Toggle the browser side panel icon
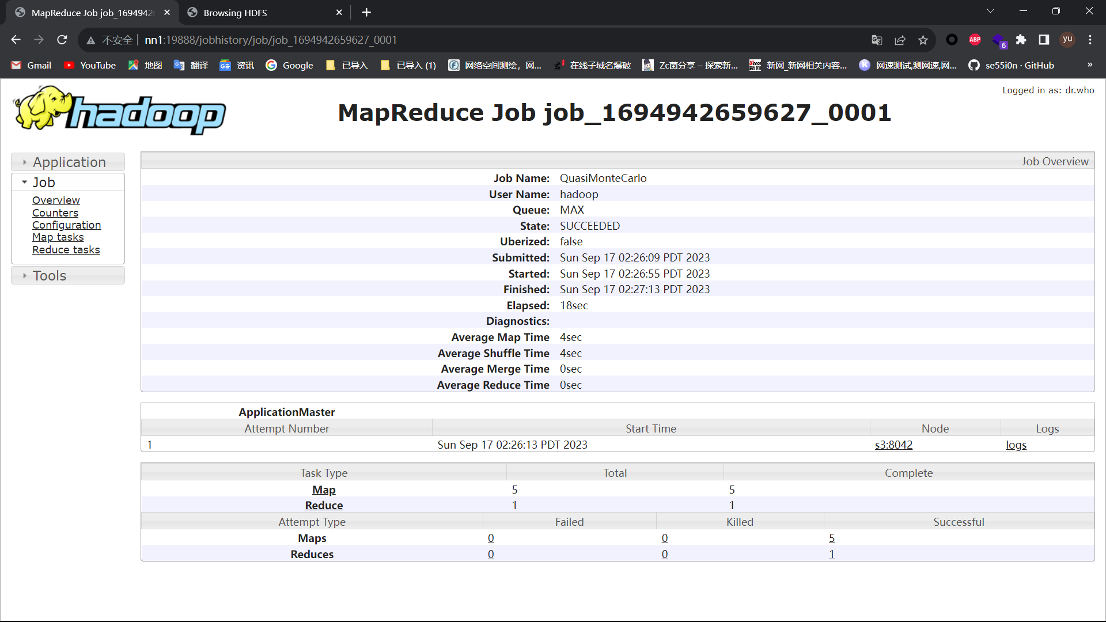The height and width of the screenshot is (622, 1106). pyautogui.click(x=1044, y=40)
